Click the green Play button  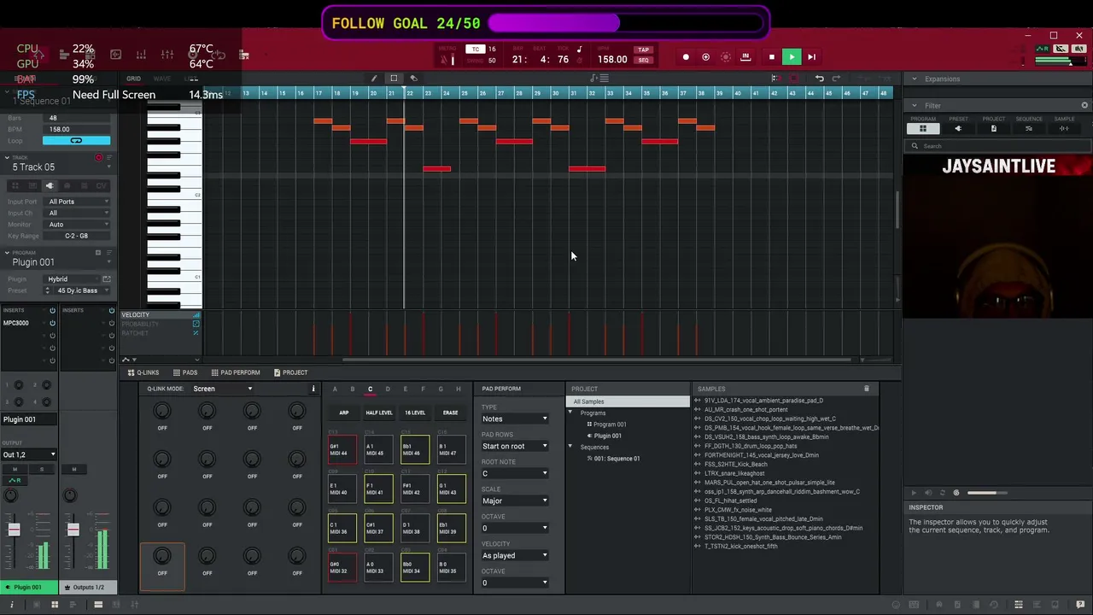[792, 57]
